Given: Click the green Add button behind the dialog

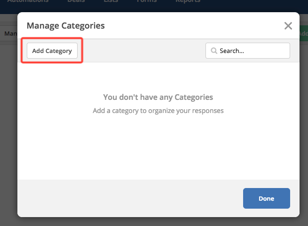Looking at the screenshot, I should pos(303,34).
